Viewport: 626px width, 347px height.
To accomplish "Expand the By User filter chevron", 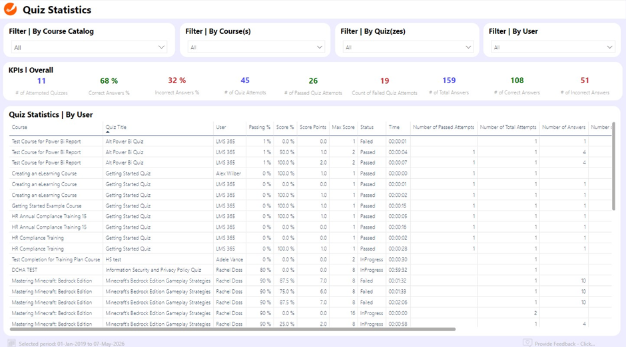I will [610, 47].
